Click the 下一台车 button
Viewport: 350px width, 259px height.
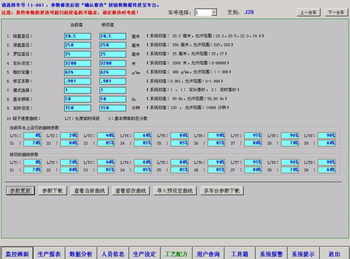pyautogui.click(x=336, y=13)
